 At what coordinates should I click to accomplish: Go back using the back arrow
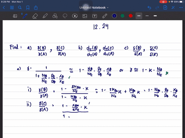click(4, 8)
